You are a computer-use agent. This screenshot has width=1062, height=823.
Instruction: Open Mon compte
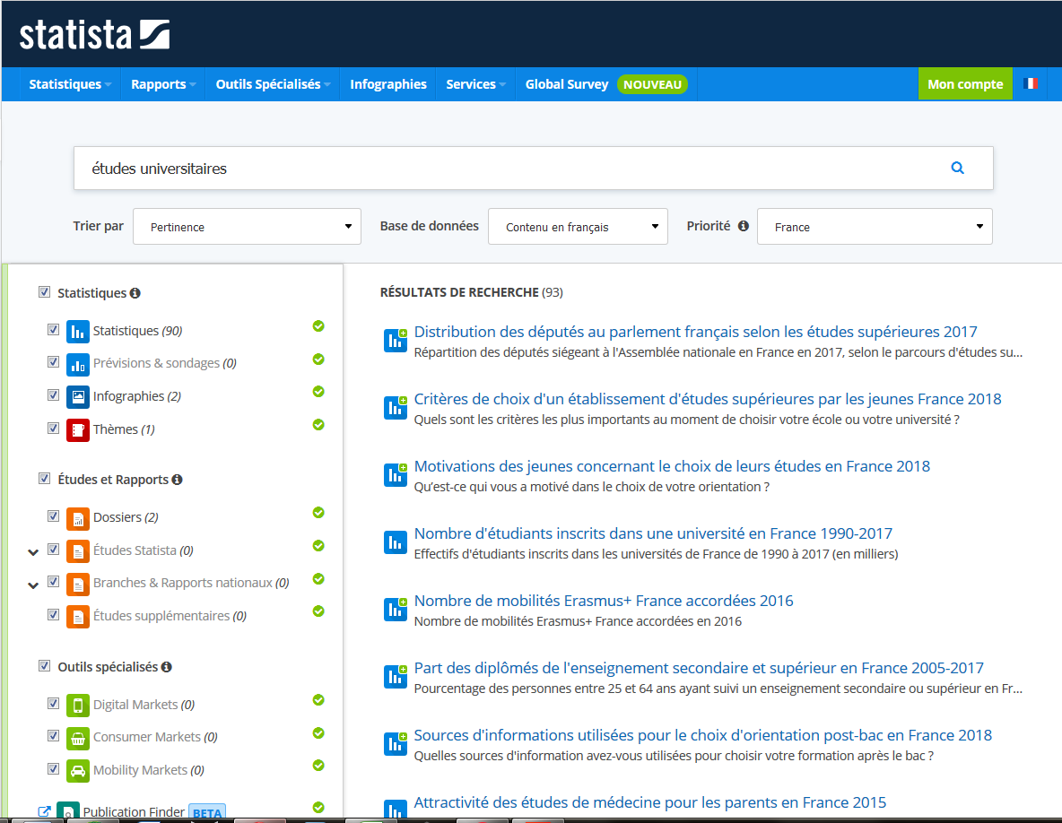(x=965, y=84)
